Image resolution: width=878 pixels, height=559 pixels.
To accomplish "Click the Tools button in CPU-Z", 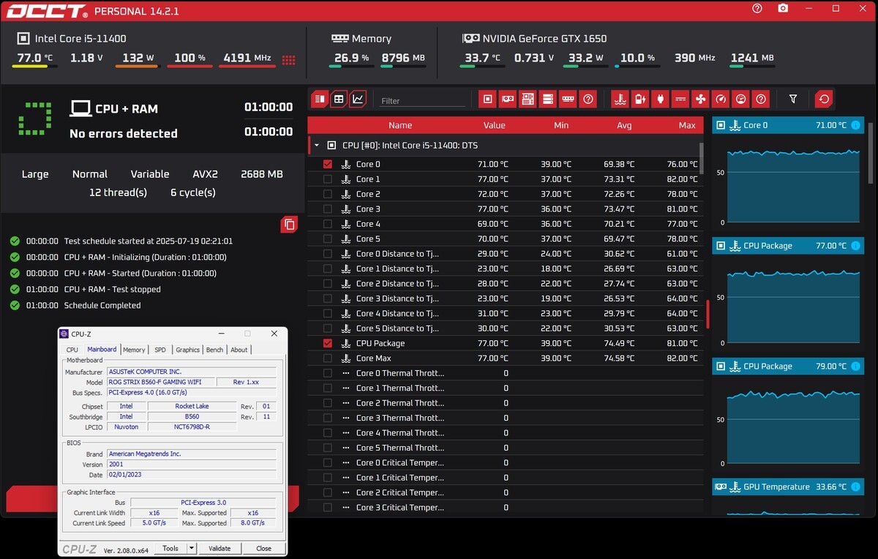I will [x=170, y=548].
